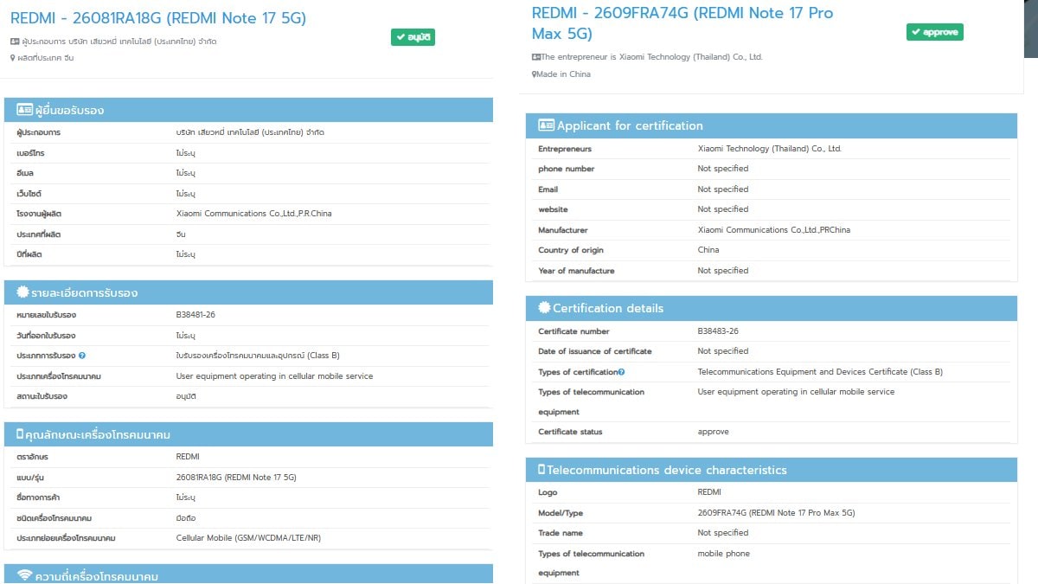Select 'Not specified' in the Date of issuance row
The height and width of the screenshot is (584, 1038).
point(723,351)
